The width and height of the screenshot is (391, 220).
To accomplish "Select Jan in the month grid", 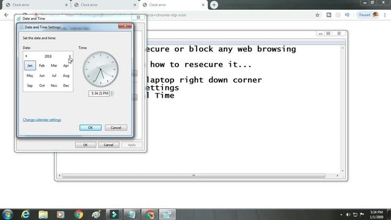I will pos(30,65).
